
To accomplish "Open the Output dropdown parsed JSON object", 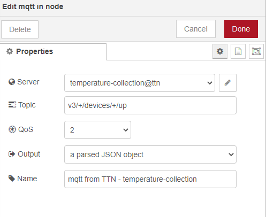I will click(150, 154).
